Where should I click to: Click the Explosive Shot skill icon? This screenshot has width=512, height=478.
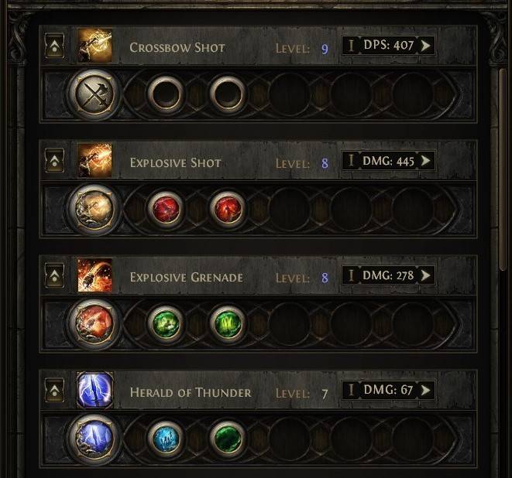(x=95, y=162)
